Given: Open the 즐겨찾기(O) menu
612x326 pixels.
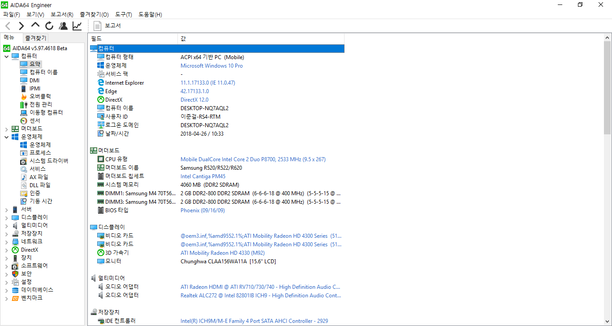Looking at the screenshot, I should 94,14.
